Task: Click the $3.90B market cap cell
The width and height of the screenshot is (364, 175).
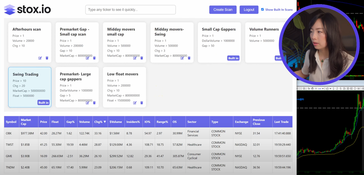Action: pos(29,156)
